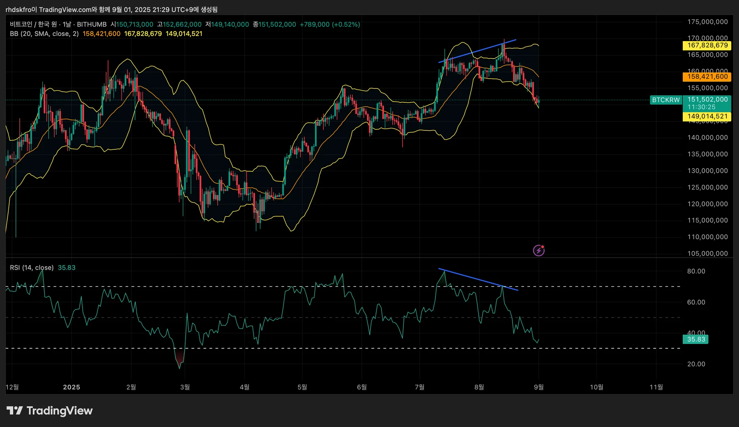The width and height of the screenshot is (739, 427).
Task: Select the BTCKRW symbol label tag
Action: pyautogui.click(x=666, y=100)
